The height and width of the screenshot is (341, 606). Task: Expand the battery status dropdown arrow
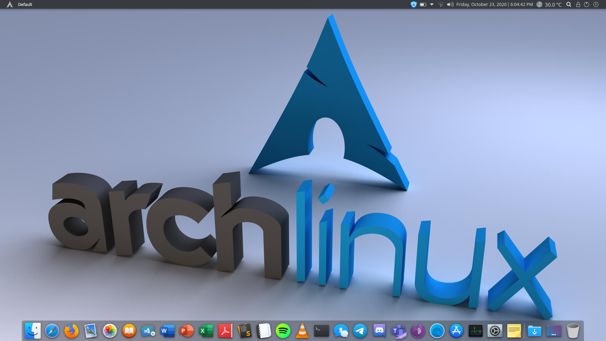(x=431, y=4)
